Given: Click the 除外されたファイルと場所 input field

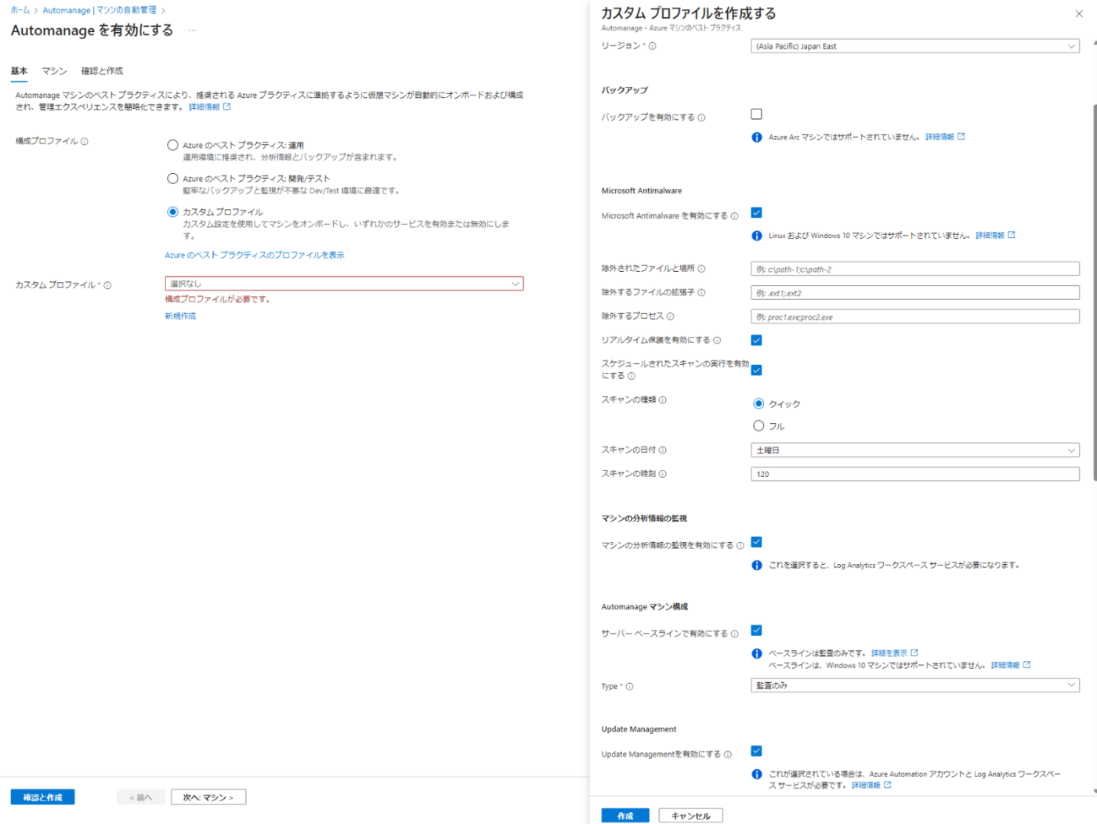Looking at the screenshot, I should click(914, 269).
